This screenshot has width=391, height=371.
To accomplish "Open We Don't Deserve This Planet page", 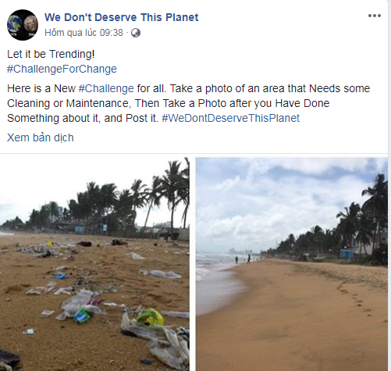I will (122, 17).
